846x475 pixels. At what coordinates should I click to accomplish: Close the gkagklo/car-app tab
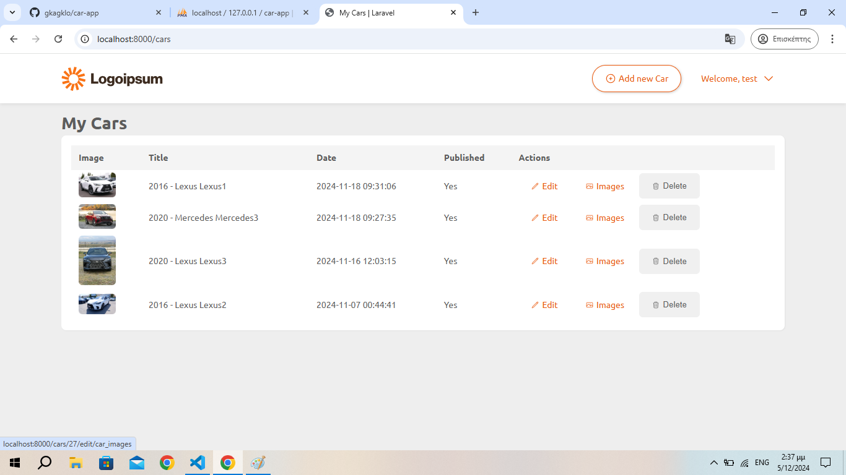point(159,12)
